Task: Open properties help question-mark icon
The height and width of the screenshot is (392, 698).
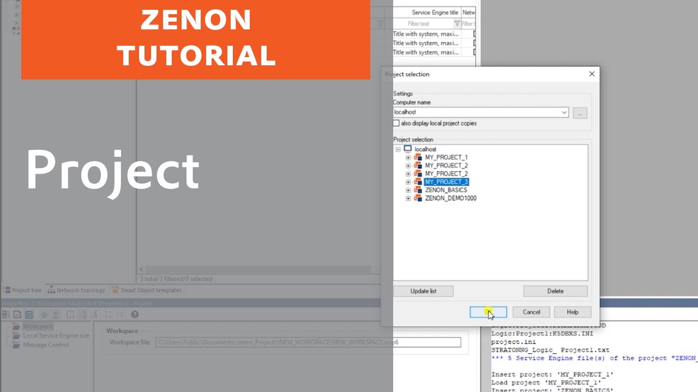Action: pos(135,314)
